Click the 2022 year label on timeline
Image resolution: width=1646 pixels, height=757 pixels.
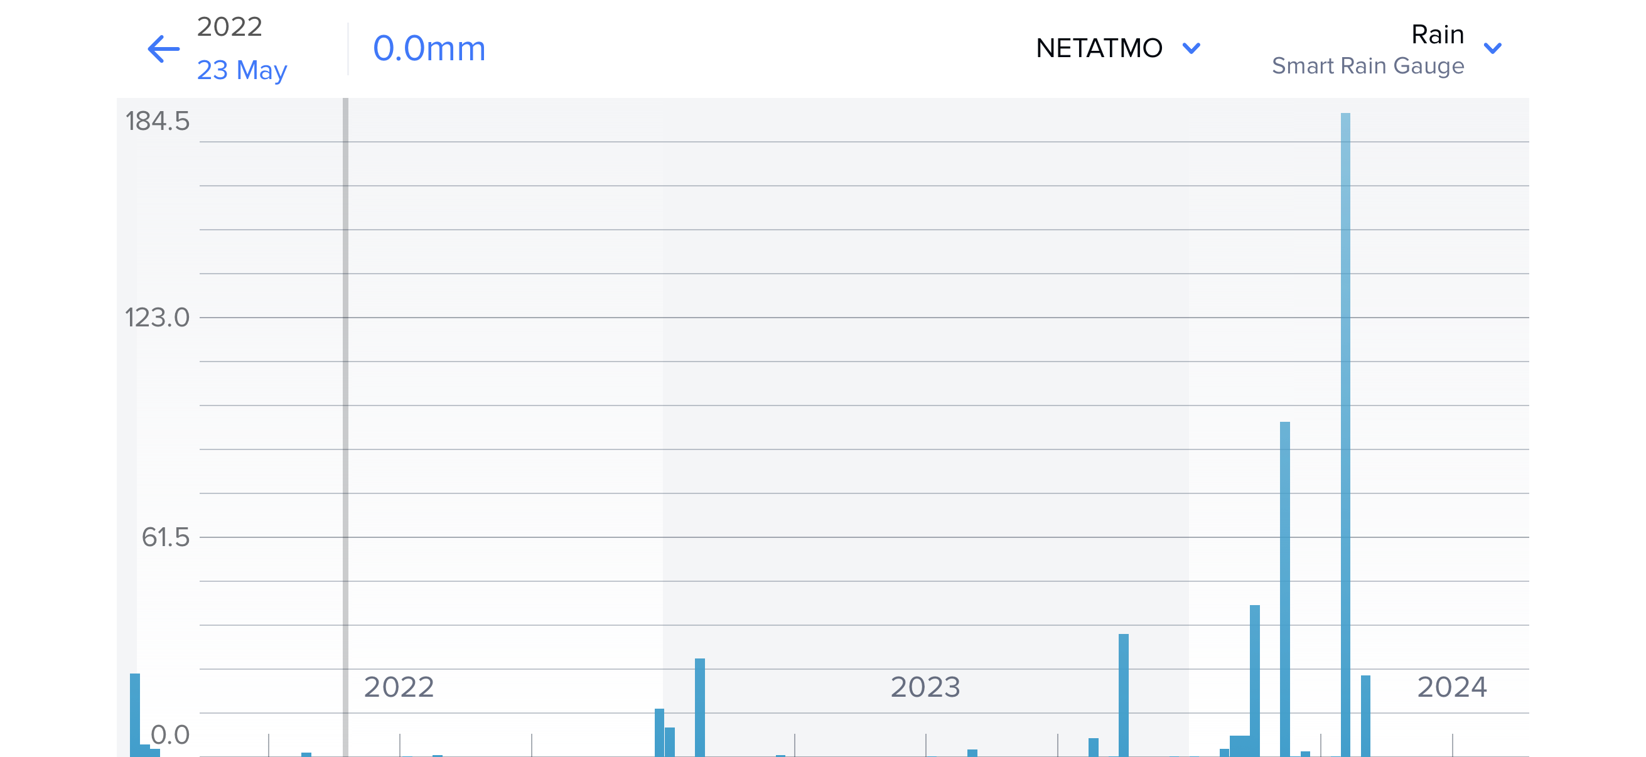pyautogui.click(x=399, y=687)
